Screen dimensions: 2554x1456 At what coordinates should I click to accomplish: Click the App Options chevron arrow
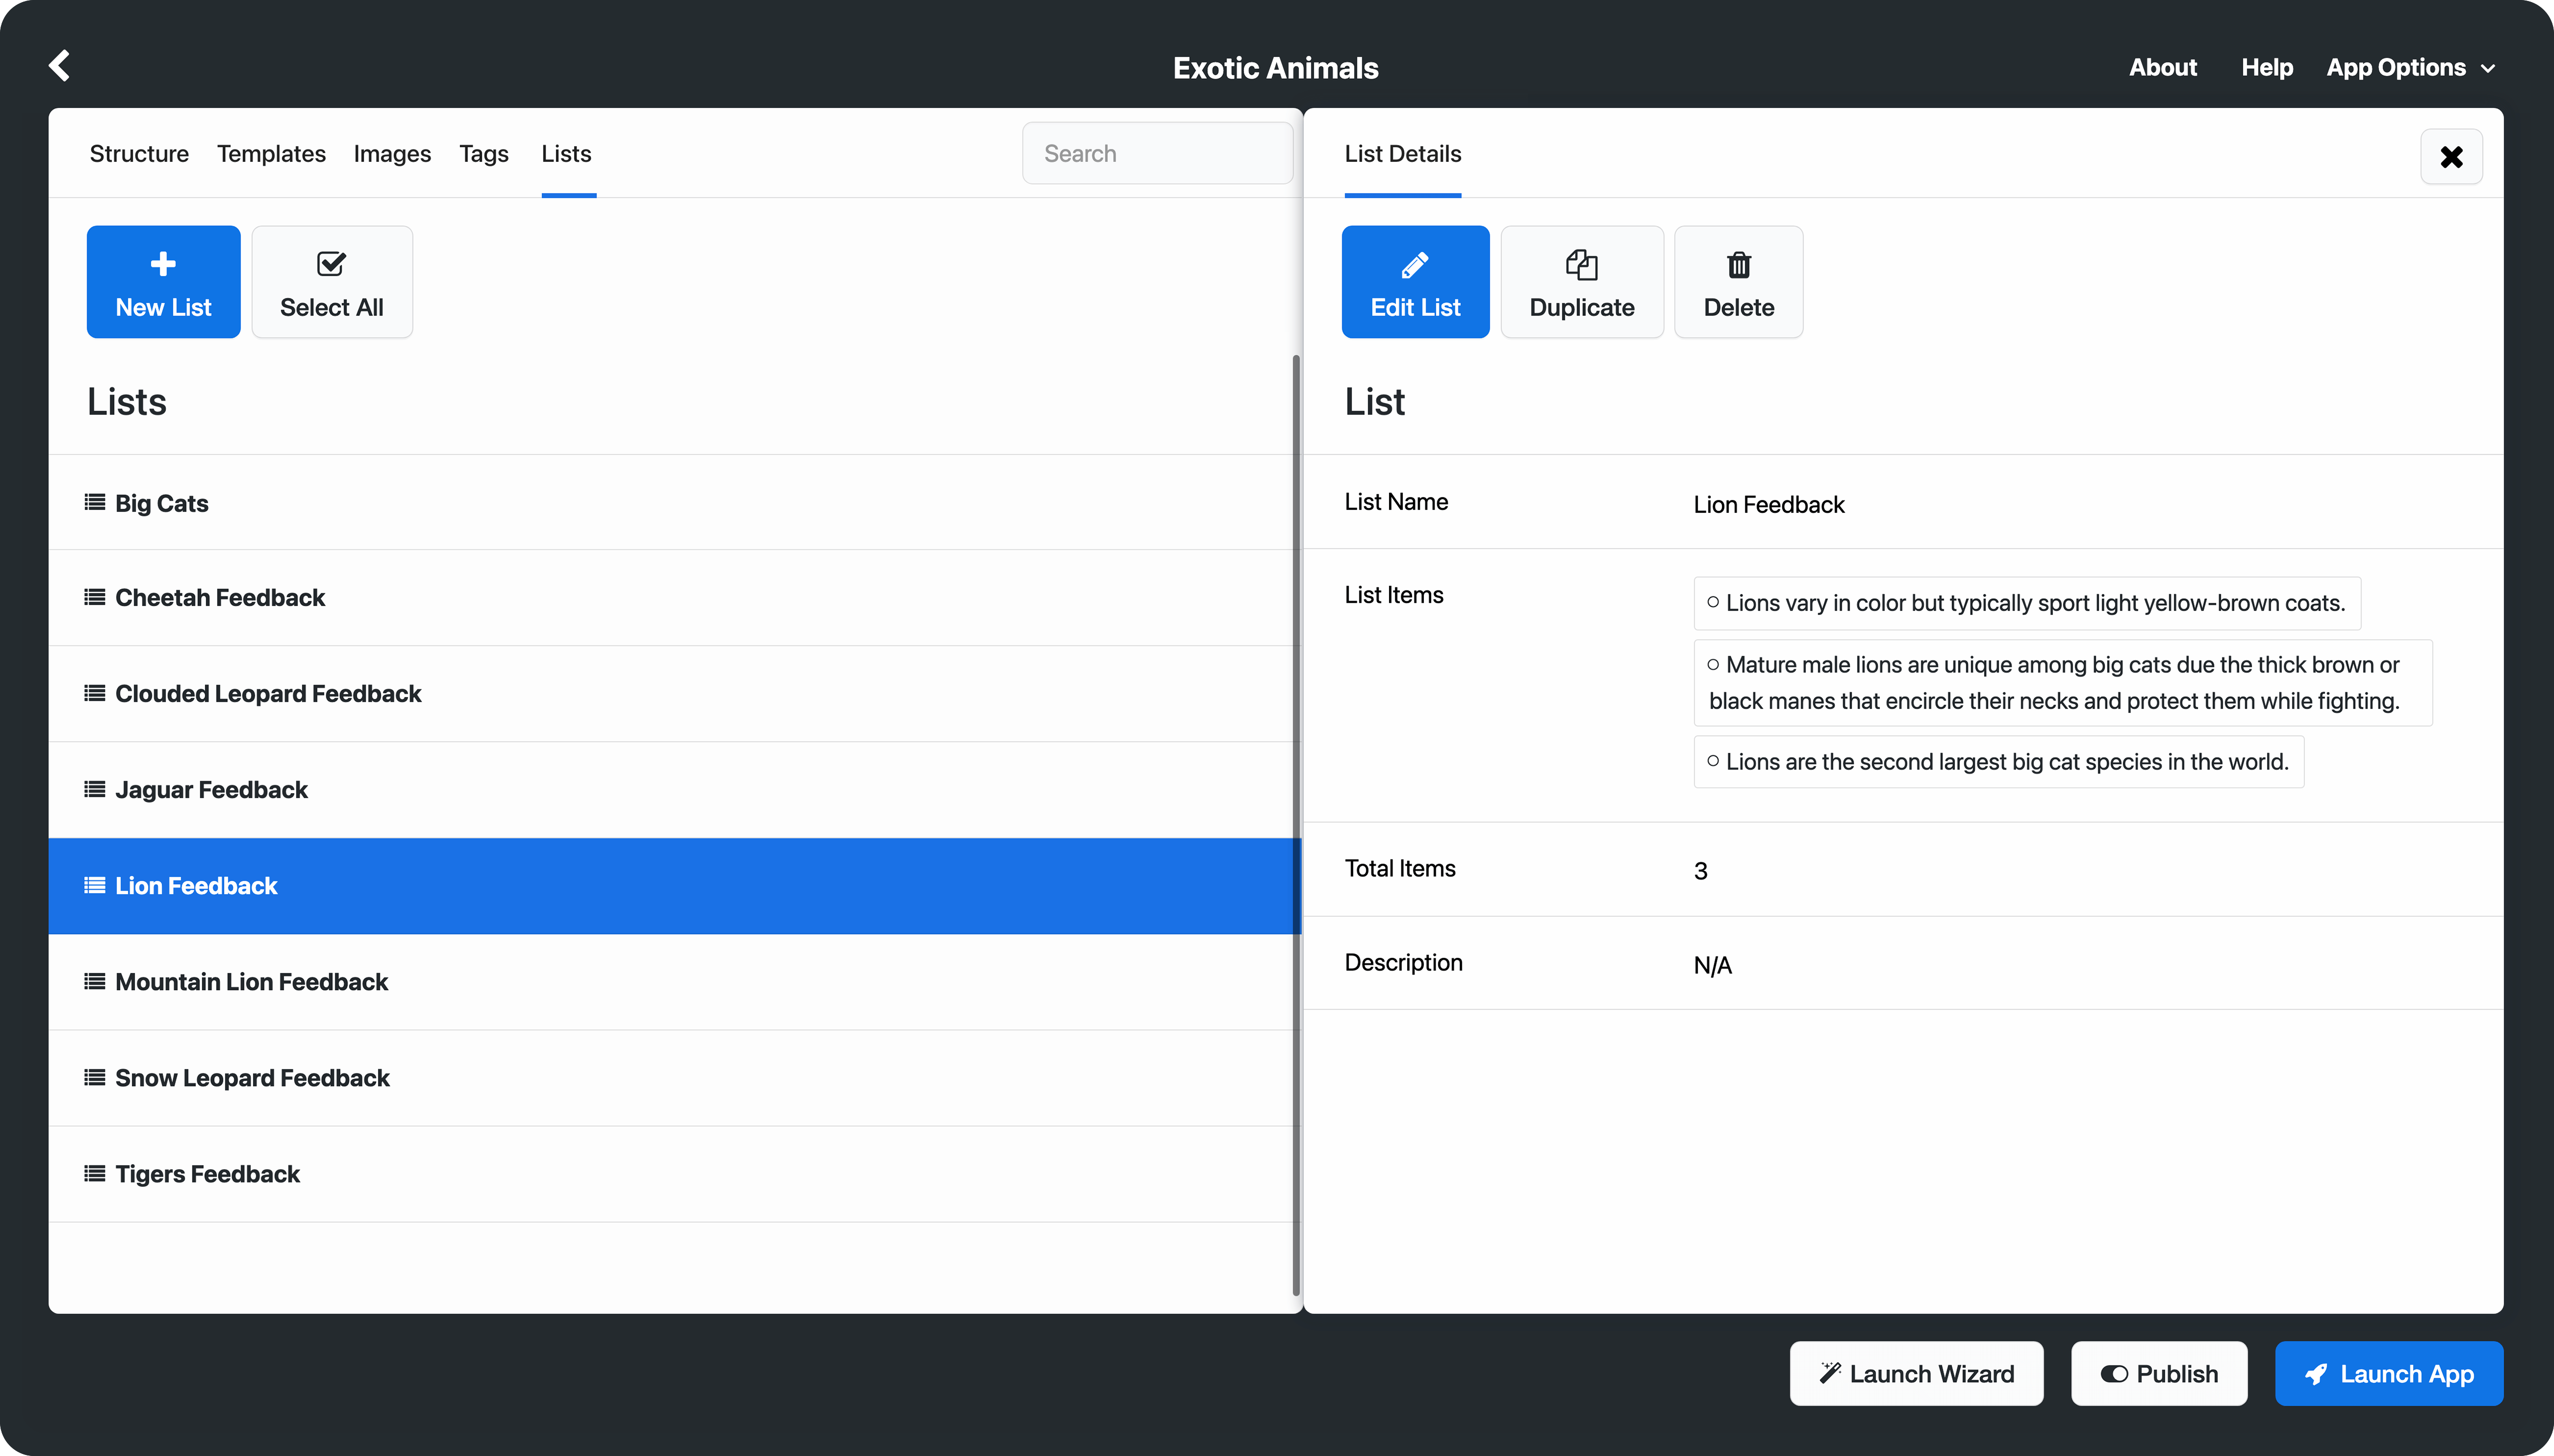tap(2488, 69)
